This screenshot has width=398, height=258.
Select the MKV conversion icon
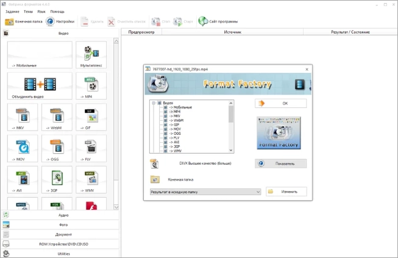(23, 116)
